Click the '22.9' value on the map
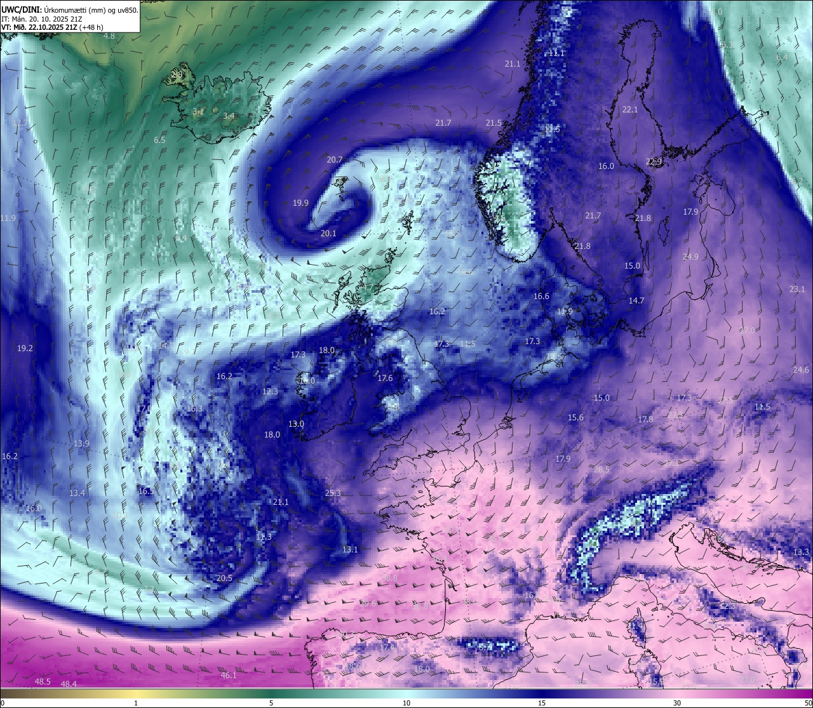This screenshot has width=813, height=708. (x=654, y=162)
